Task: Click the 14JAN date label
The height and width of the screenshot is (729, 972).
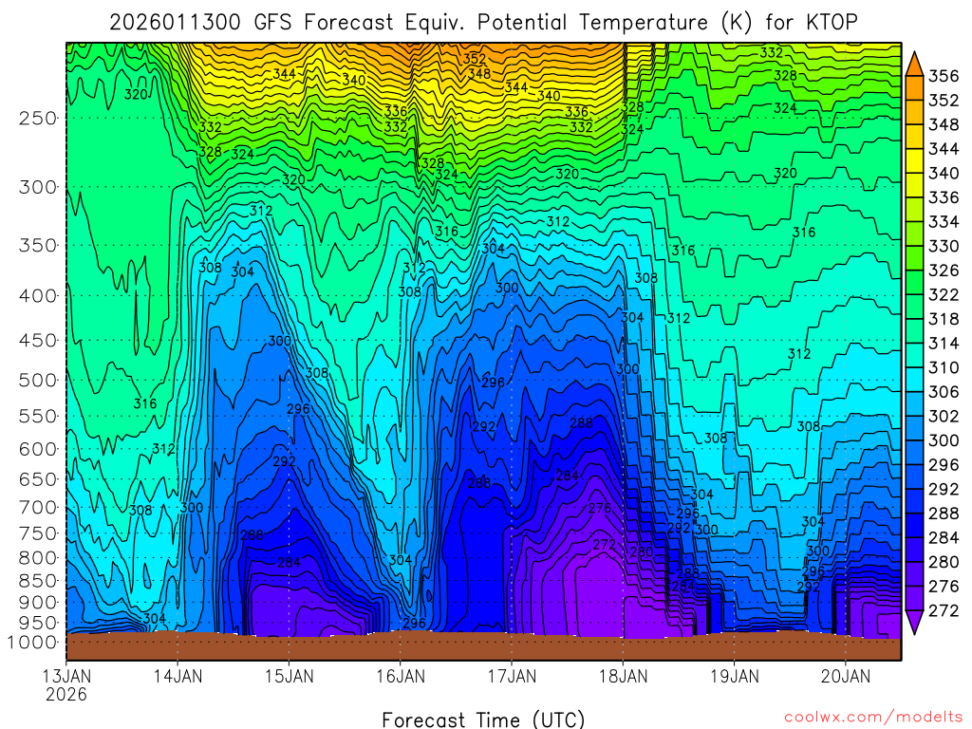Action: tap(178, 676)
